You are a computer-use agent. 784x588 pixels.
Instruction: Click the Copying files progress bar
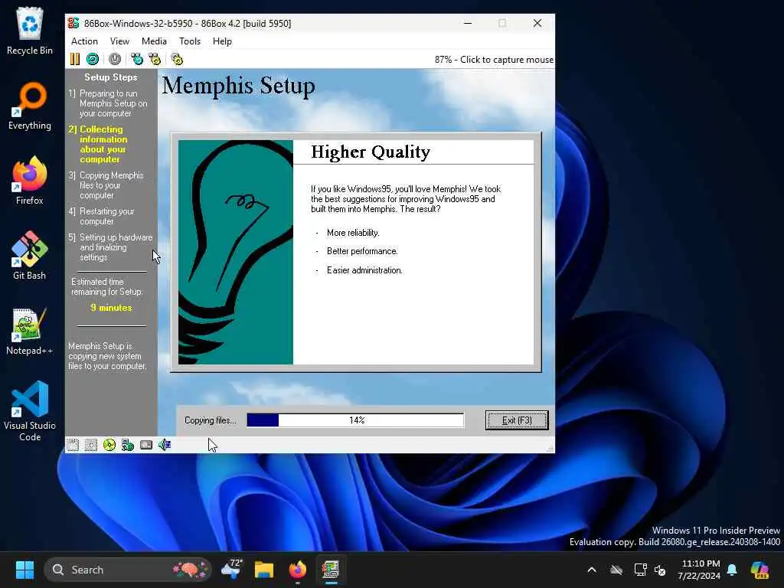355,420
